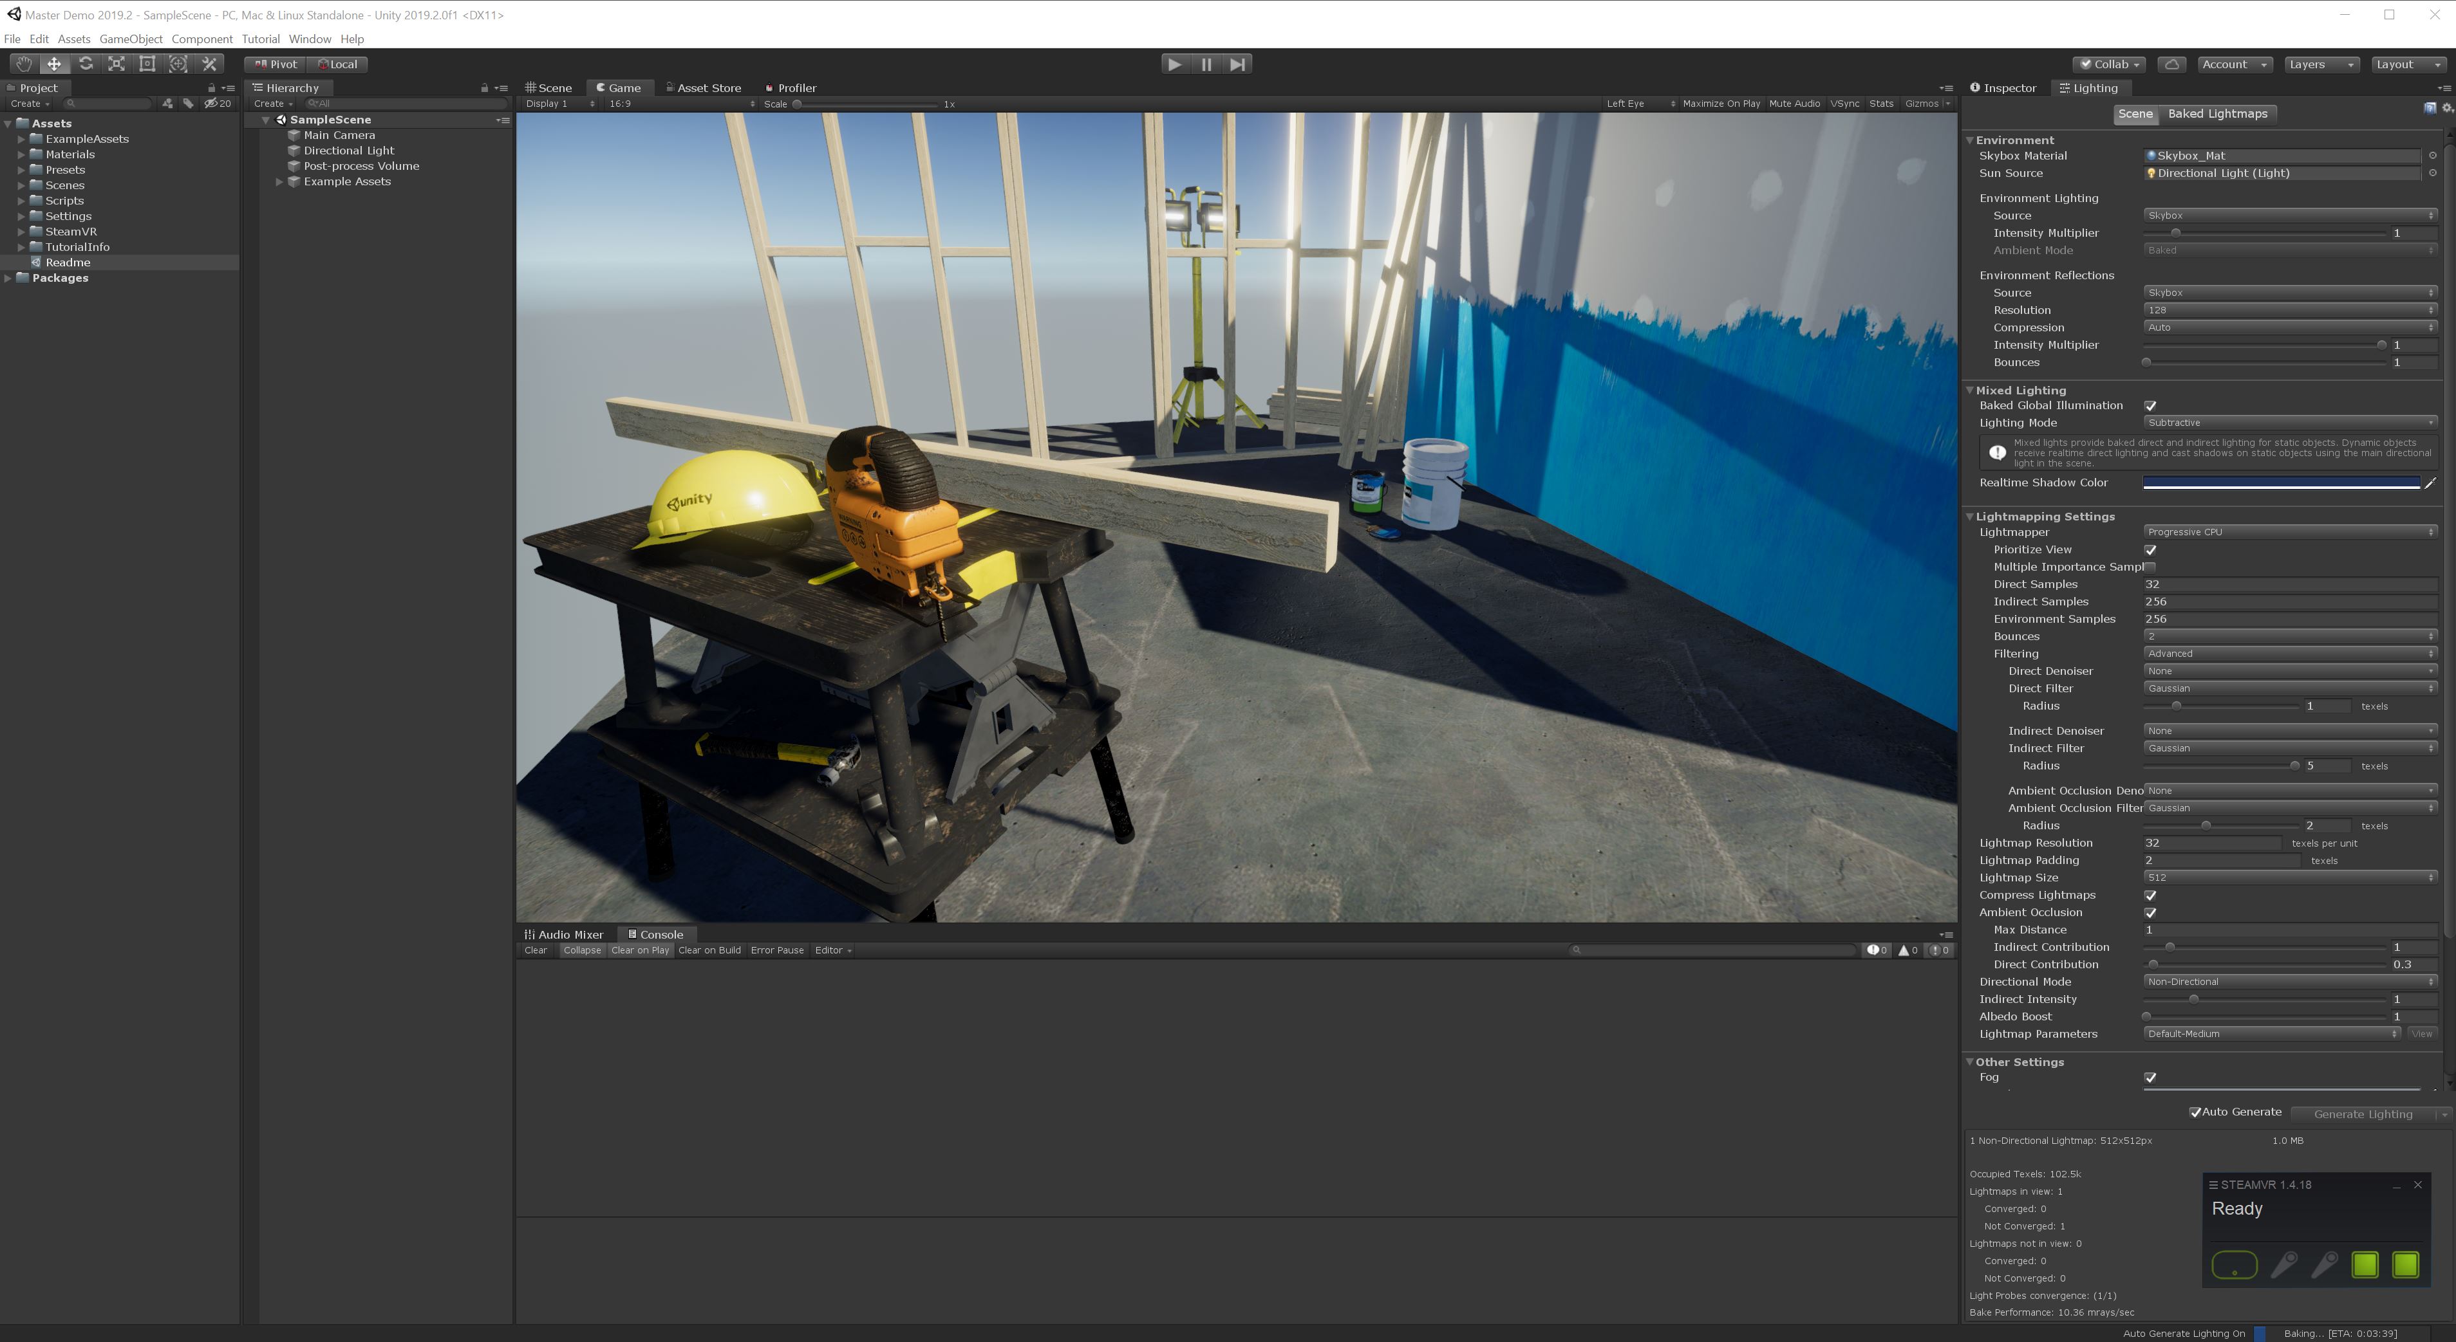
Task: Switch to the Baked Lightmaps tab
Action: coord(2220,113)
